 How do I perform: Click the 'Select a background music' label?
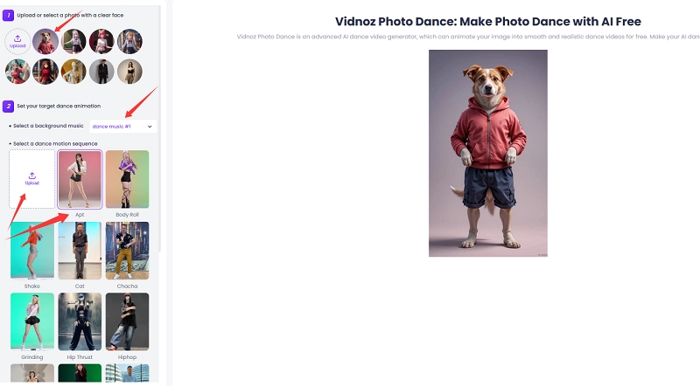(x=48, y=126)
